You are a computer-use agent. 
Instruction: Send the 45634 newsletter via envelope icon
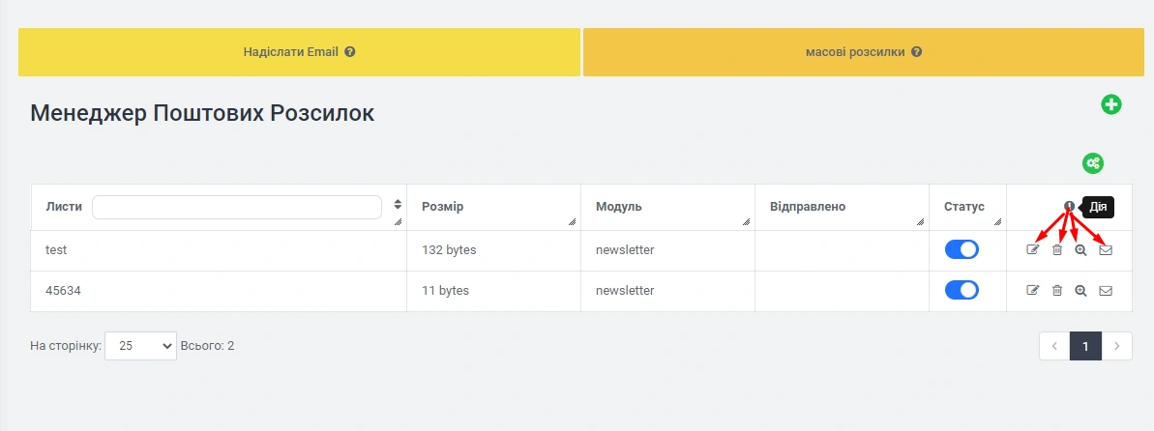(1106, 290)
